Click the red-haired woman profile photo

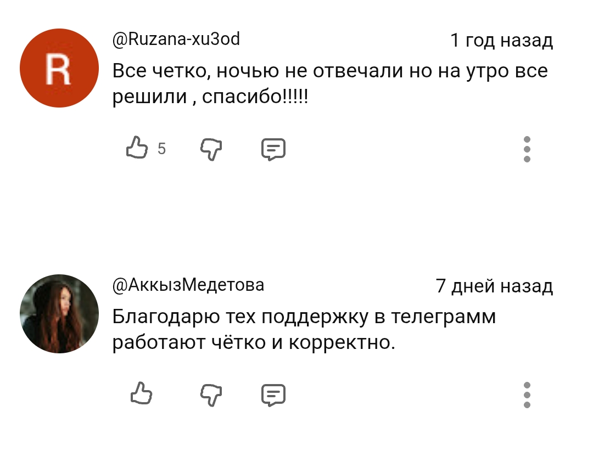pyautogui.click(x=59, y=314)
